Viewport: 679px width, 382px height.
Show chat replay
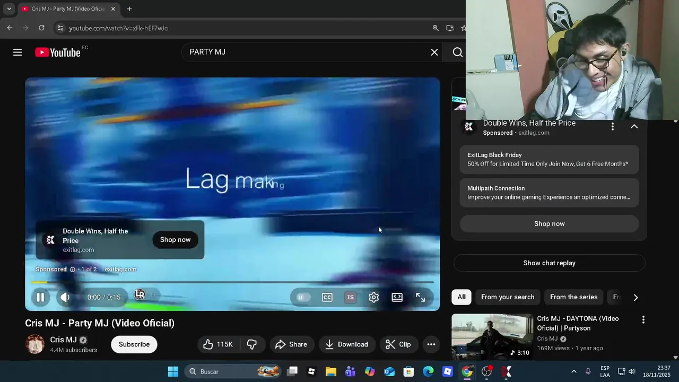pyautogui.click(x=549, y=263)
